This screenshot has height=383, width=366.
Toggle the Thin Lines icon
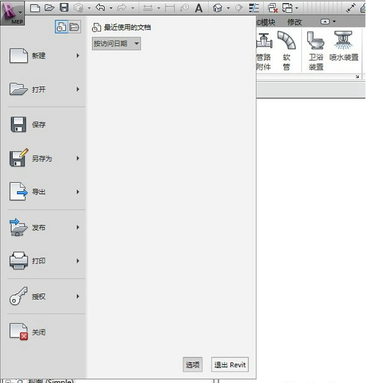click(x=254, y=8)
